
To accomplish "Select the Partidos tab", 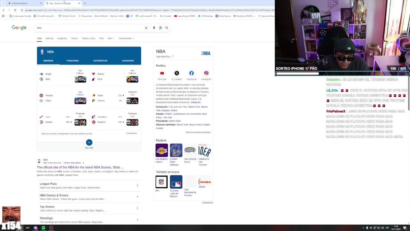I will coord(48,61).
